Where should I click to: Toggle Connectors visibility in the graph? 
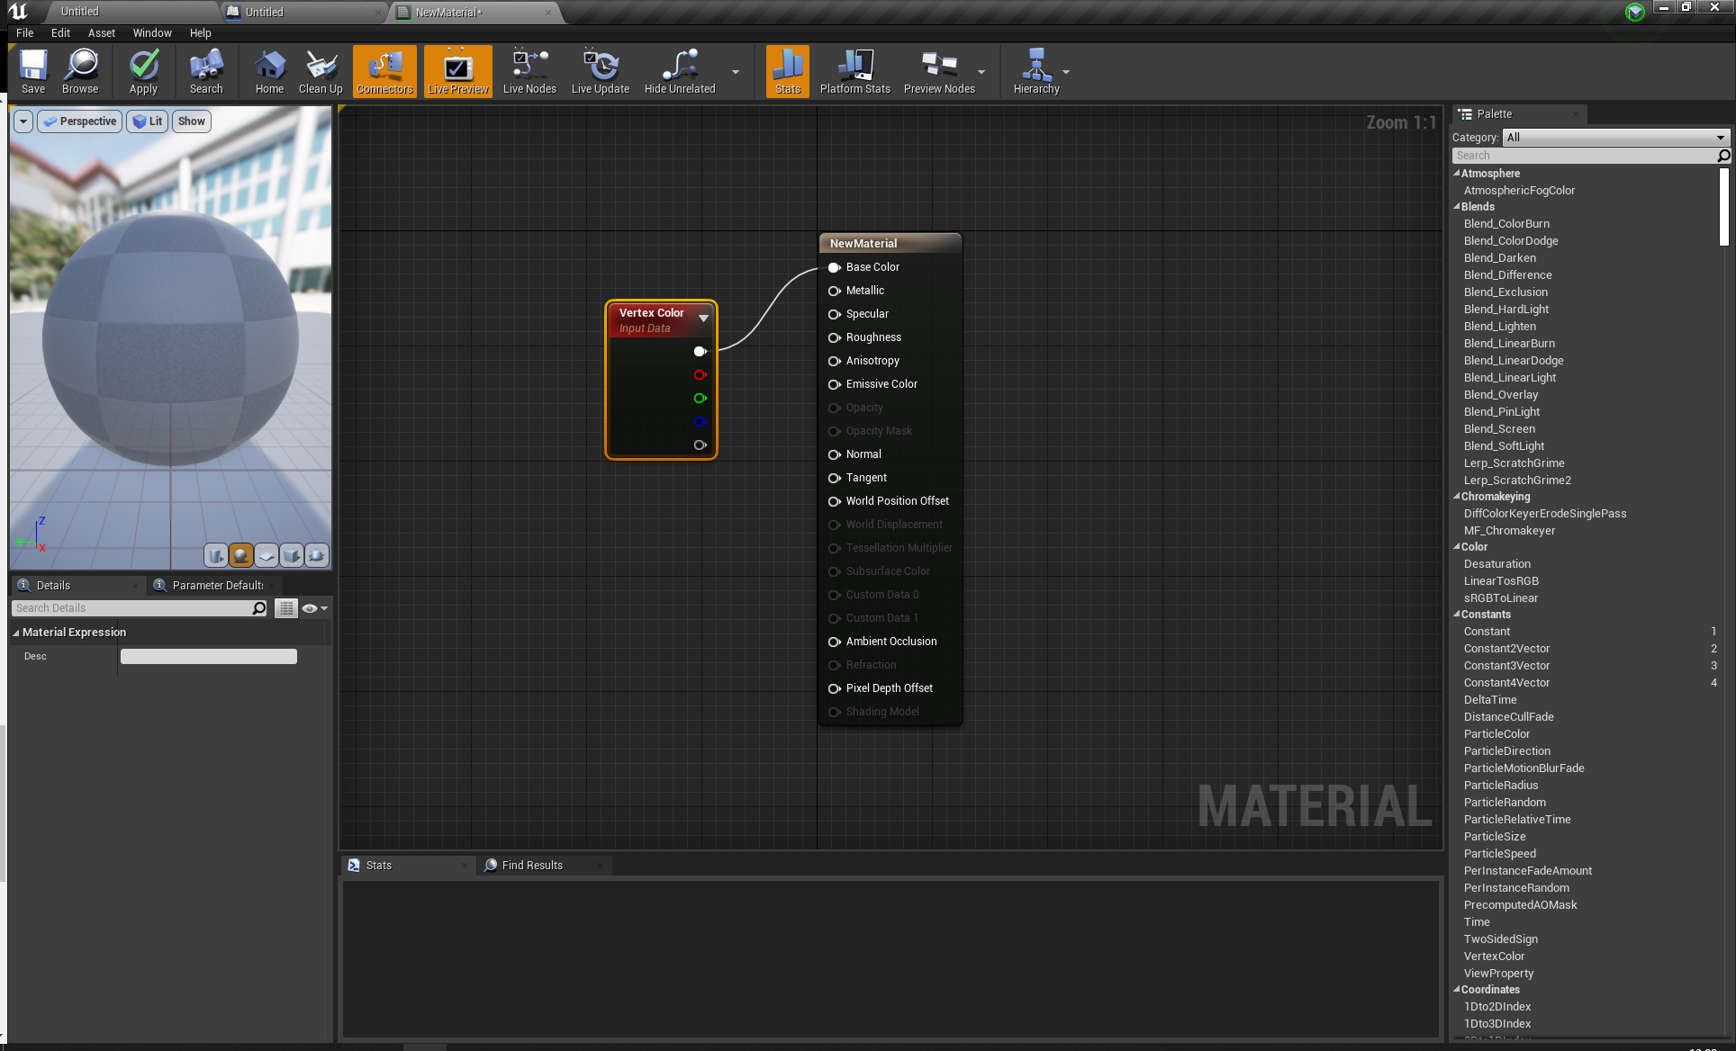pyautogui.click(x=384, y=71)
